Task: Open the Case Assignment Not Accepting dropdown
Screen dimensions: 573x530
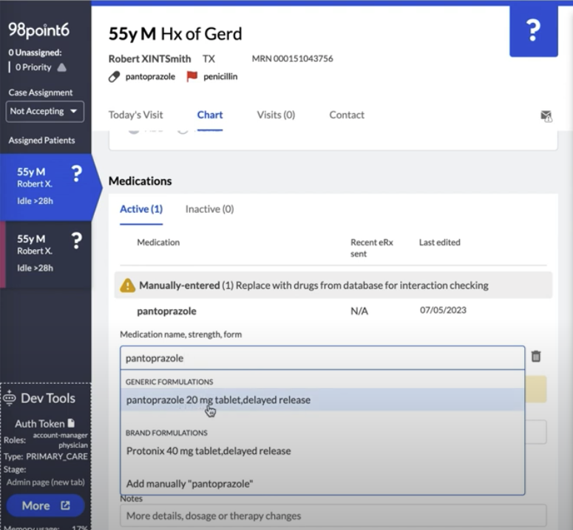Action: point(44,111)
